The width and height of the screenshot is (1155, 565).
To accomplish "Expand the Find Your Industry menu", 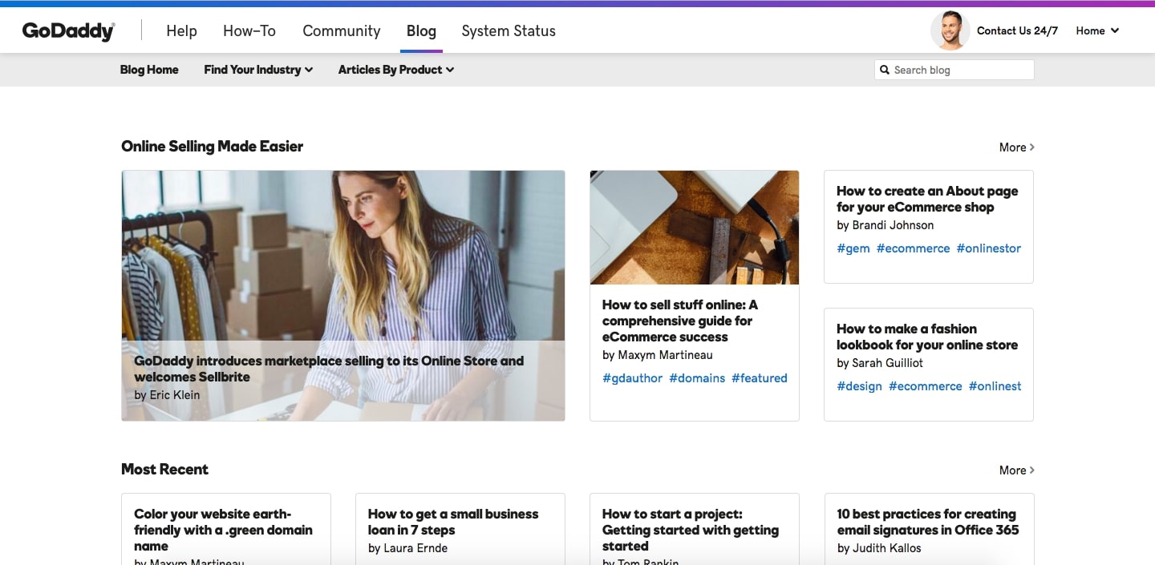I will point(258,70).
